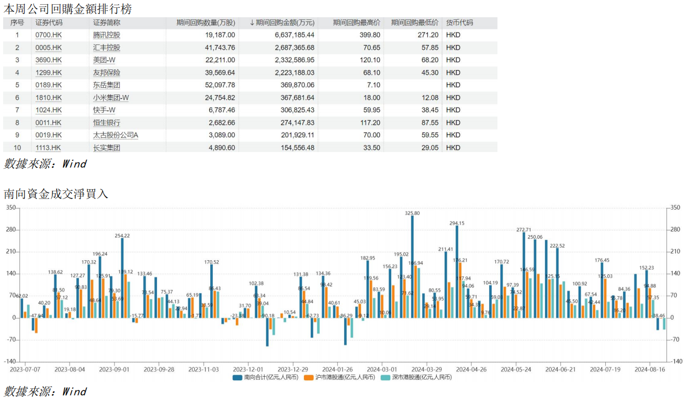Image resolution: width=691 pixels, height=407 pixels.
Task: Click the 腾讯控股 name link
Action: [107, 35]
